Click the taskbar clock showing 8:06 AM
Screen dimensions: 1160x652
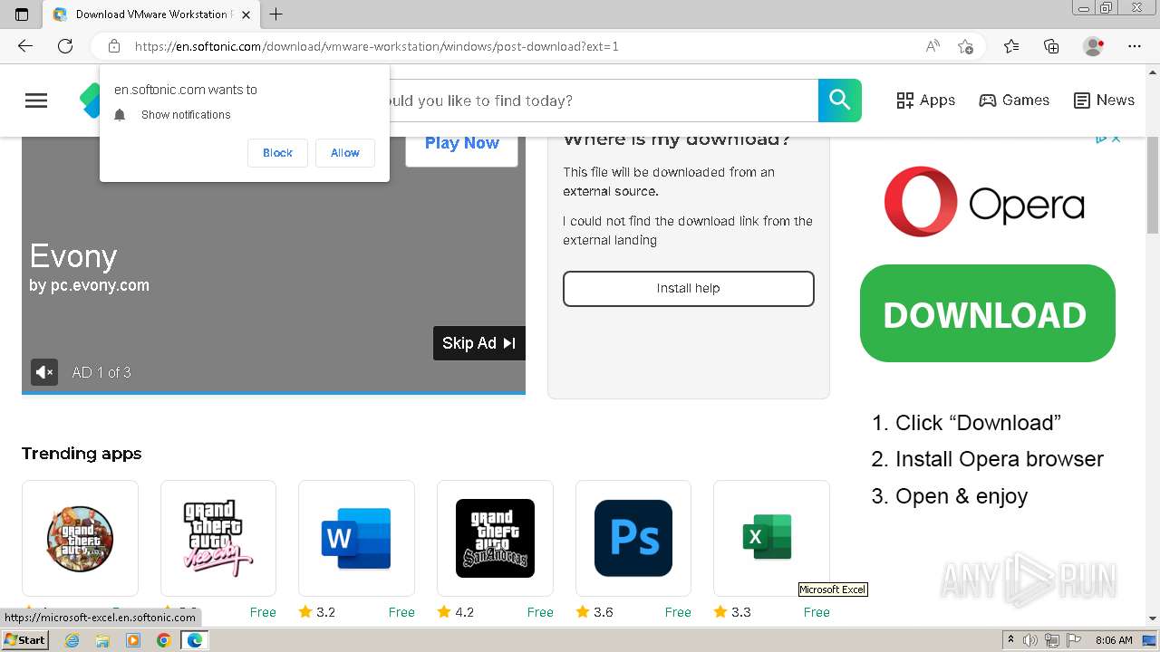(1114, 640)
